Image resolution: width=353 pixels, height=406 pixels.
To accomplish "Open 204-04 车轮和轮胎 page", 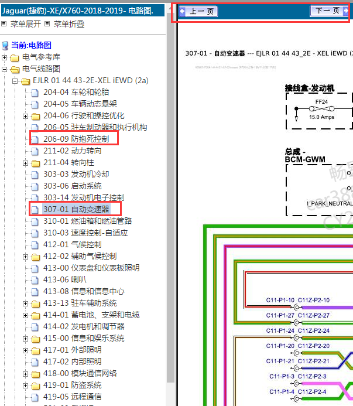I will point(76,92).
